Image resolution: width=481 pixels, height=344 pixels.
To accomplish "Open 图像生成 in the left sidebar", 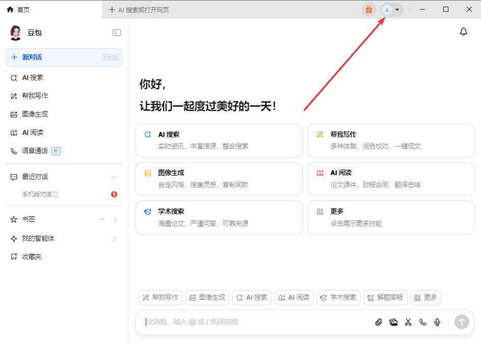I will (x=64, y=114).
